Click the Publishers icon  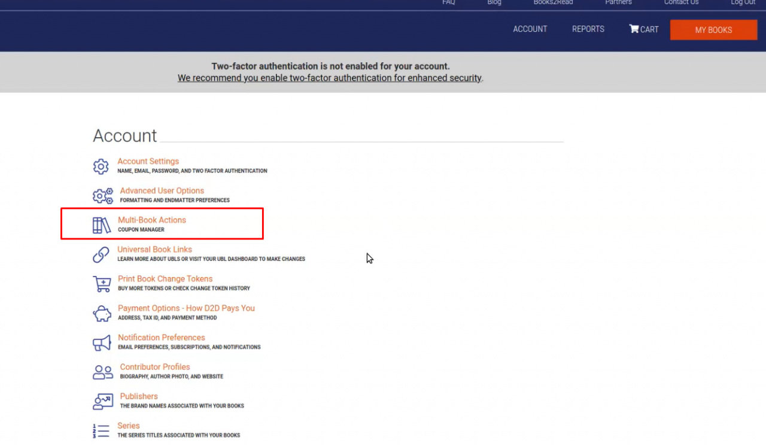click(102, 401)
